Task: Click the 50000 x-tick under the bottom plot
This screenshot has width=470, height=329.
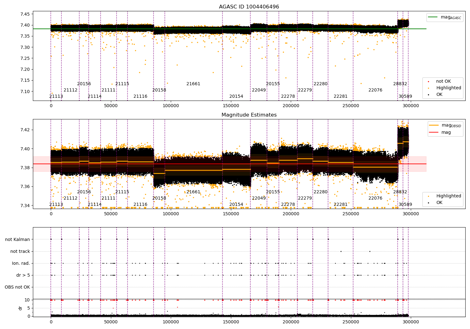Action: [111, 322]
